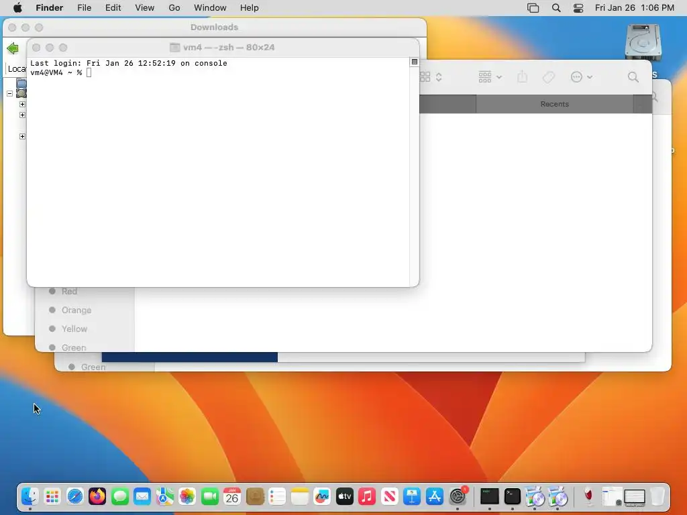Open the More actions ellipsis dropdown
687x515 pixels.
coord(582,77)
